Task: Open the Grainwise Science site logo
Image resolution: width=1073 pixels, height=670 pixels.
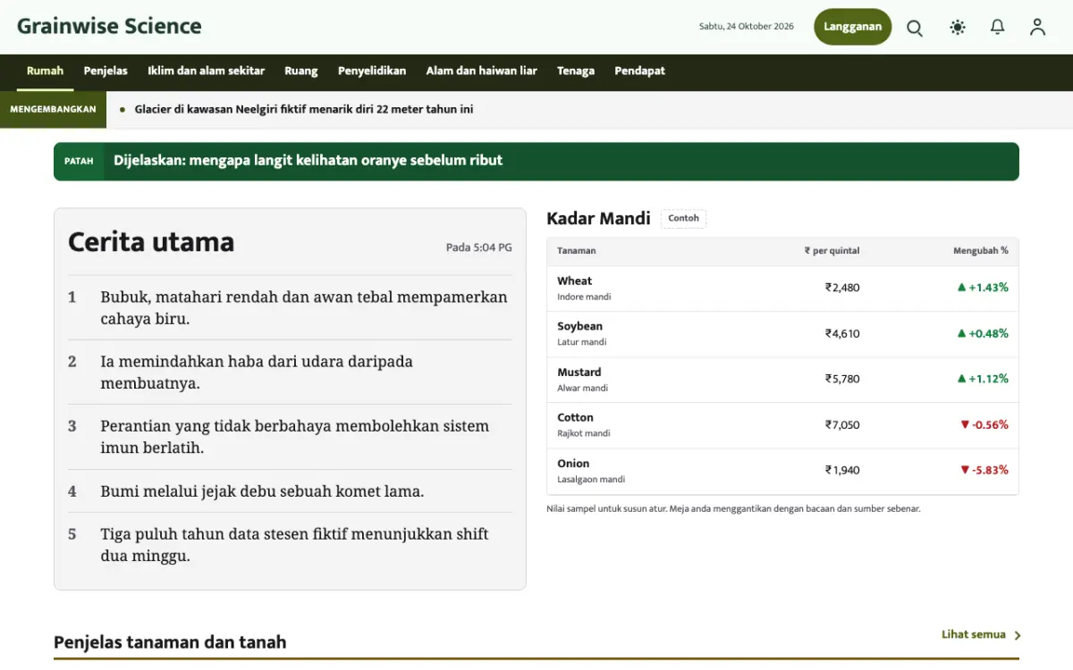Action: pos(109,26)
